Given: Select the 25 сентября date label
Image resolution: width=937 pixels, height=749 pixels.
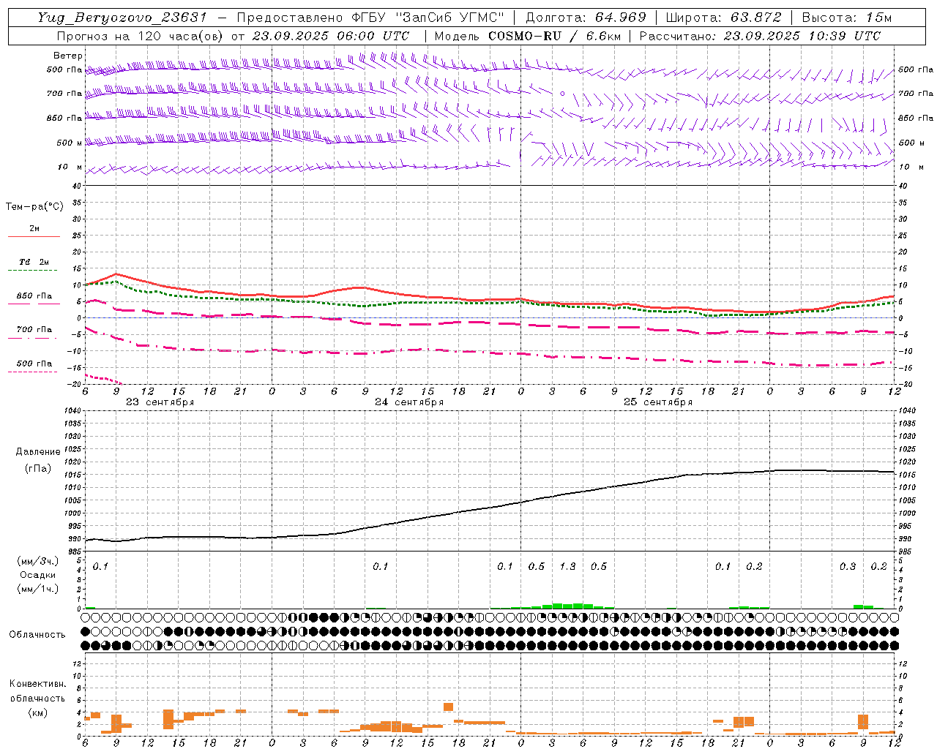Looking at the screenshot, I should pos(658,402).
